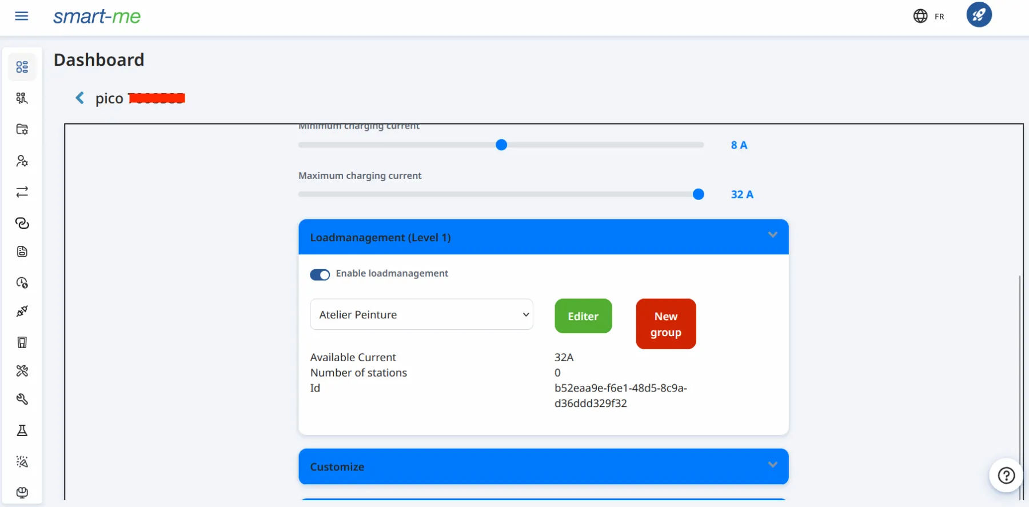The width and height of the screenshot is (1029, 507).
Task: Click the Minimum charging current slider handle
Action: [x=501, y=145]
